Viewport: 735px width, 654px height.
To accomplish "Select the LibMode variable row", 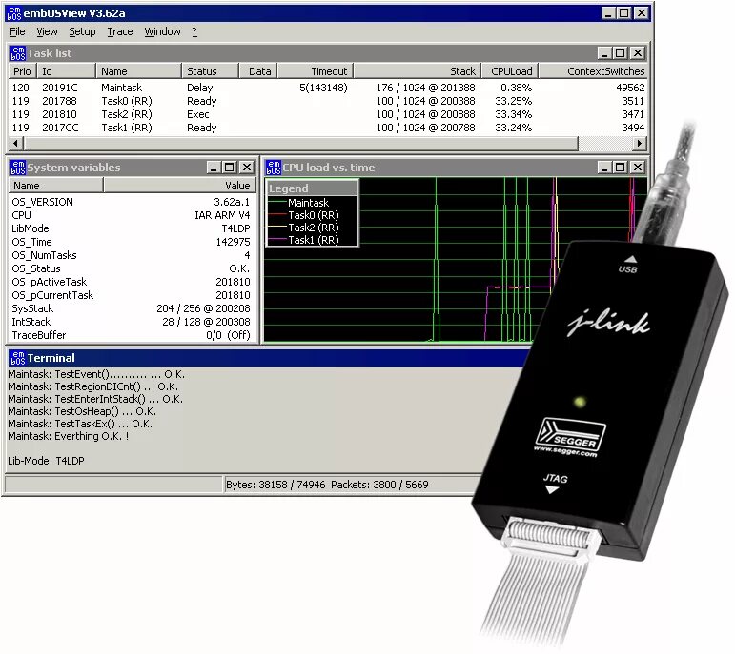I will point(131,228).
